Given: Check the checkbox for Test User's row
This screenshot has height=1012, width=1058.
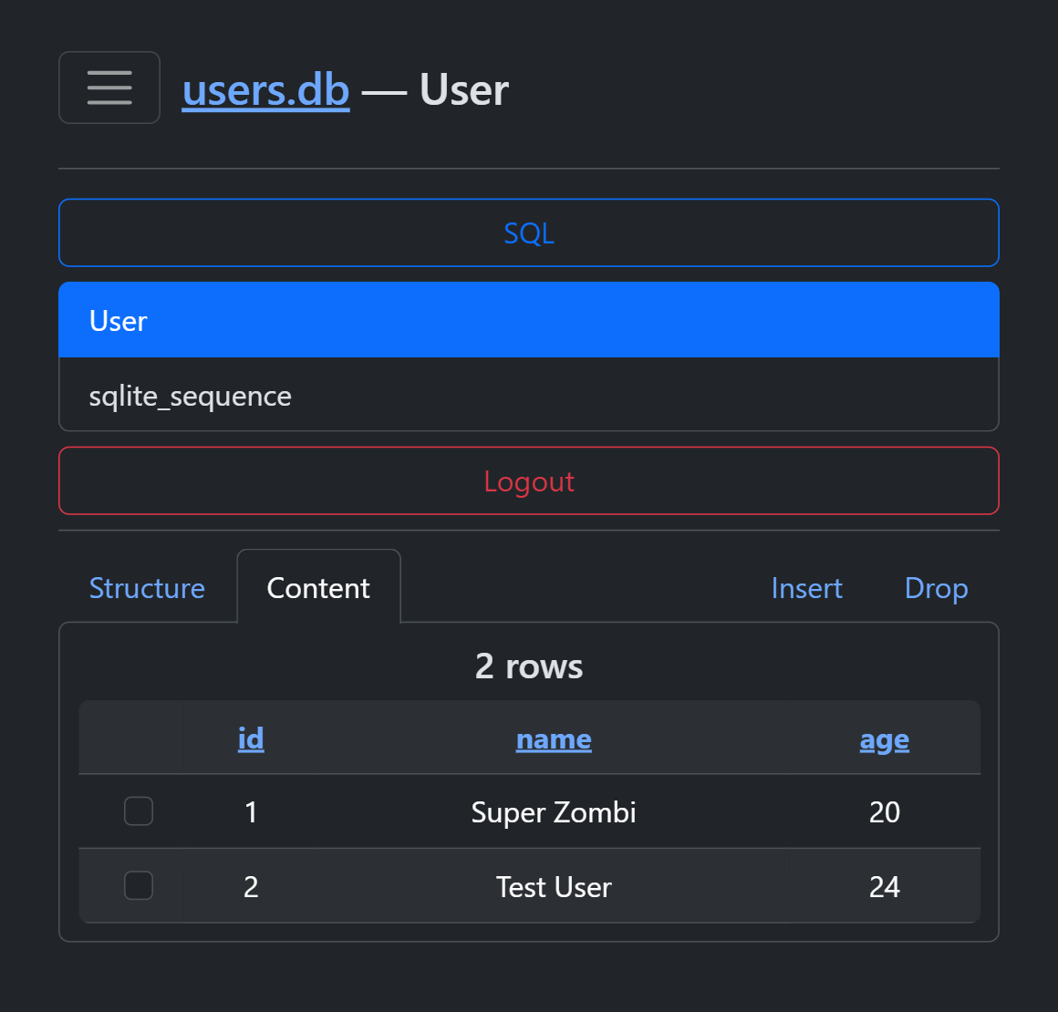Looking at the screenshot, I should (x=139, y=885).
